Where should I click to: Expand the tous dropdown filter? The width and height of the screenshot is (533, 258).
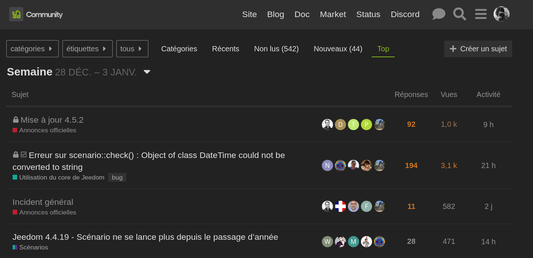[x=132, y=49]
